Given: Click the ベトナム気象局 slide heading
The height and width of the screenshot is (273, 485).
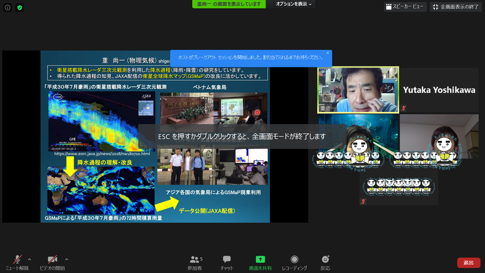Looking at the screenshot, I should click(210, 87).
